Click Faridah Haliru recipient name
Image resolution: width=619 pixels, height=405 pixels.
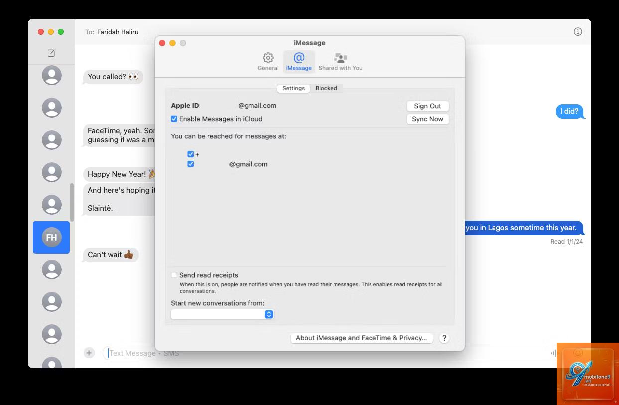(x=118, y=32)
